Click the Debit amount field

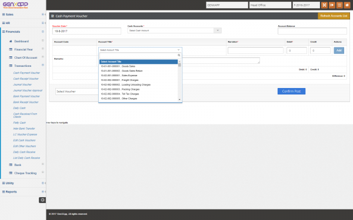297,50
